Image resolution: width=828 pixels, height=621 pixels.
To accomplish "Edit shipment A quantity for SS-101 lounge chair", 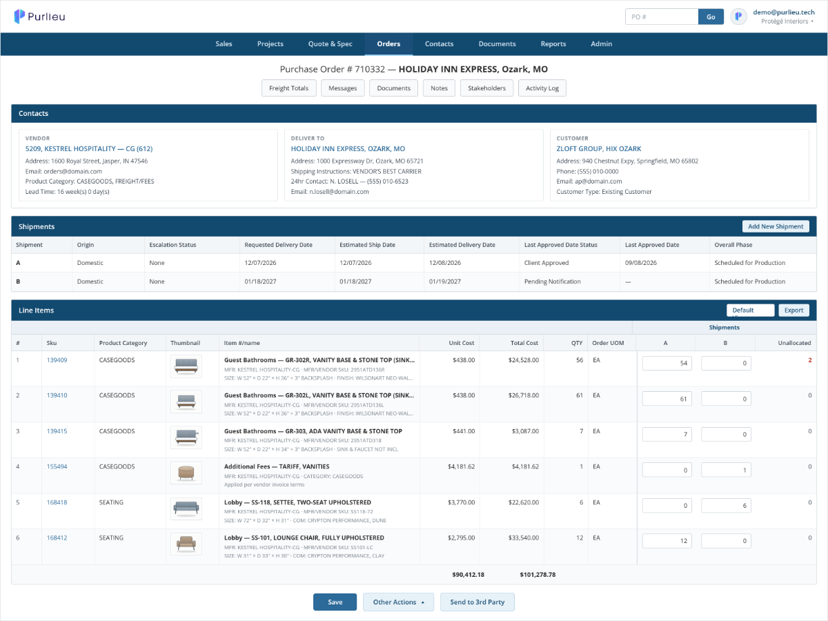I will coord(667,541).
